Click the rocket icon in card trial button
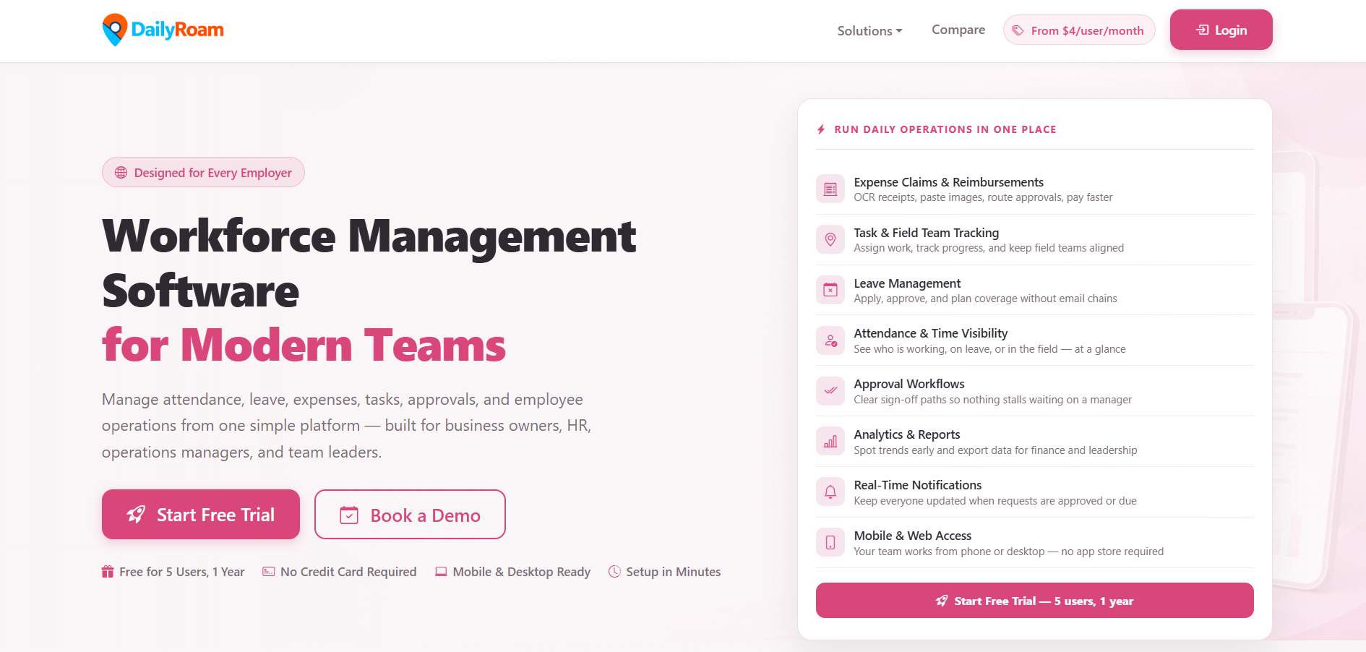The width and height of the screenshot is (1366, 652). tap(942, 601)
